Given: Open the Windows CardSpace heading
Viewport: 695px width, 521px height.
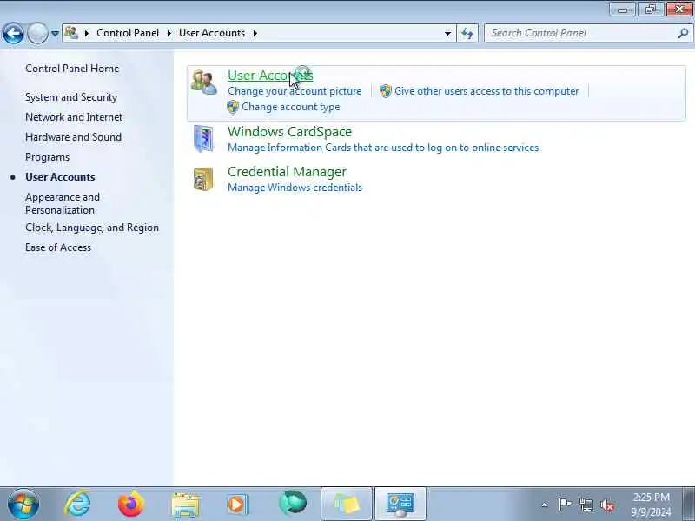Looking at the screenshot, I should (x=289, y=132).
